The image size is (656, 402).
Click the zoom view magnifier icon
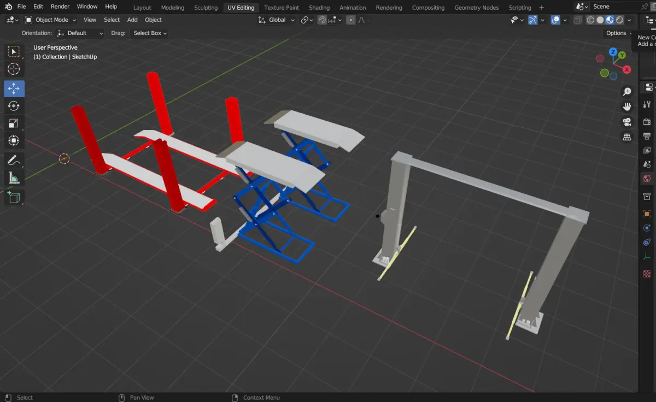[627, 92]
